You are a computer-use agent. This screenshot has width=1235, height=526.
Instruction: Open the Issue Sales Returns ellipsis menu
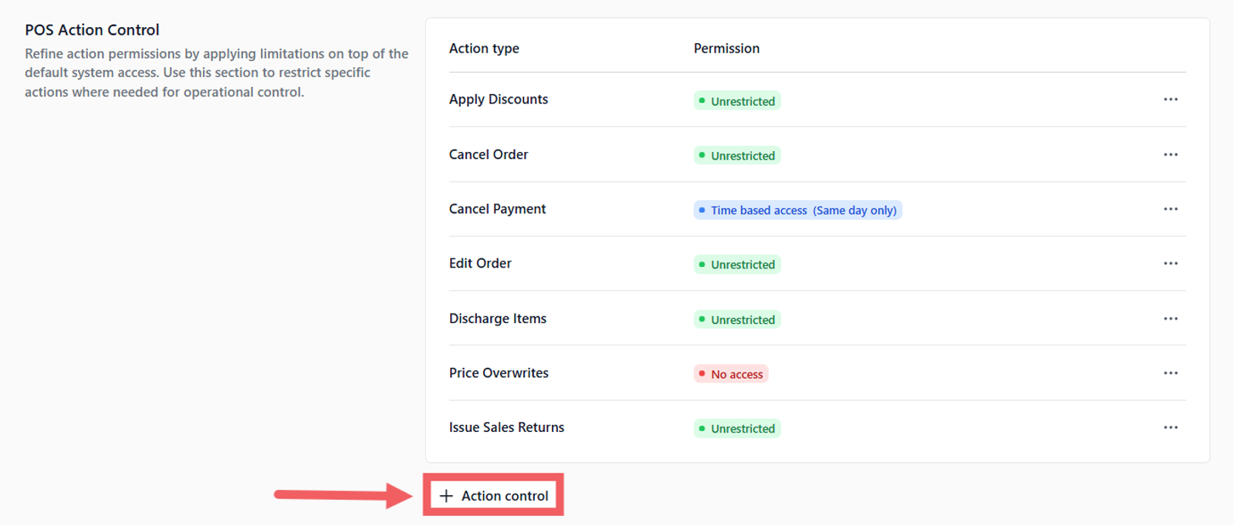point(1170,427)
